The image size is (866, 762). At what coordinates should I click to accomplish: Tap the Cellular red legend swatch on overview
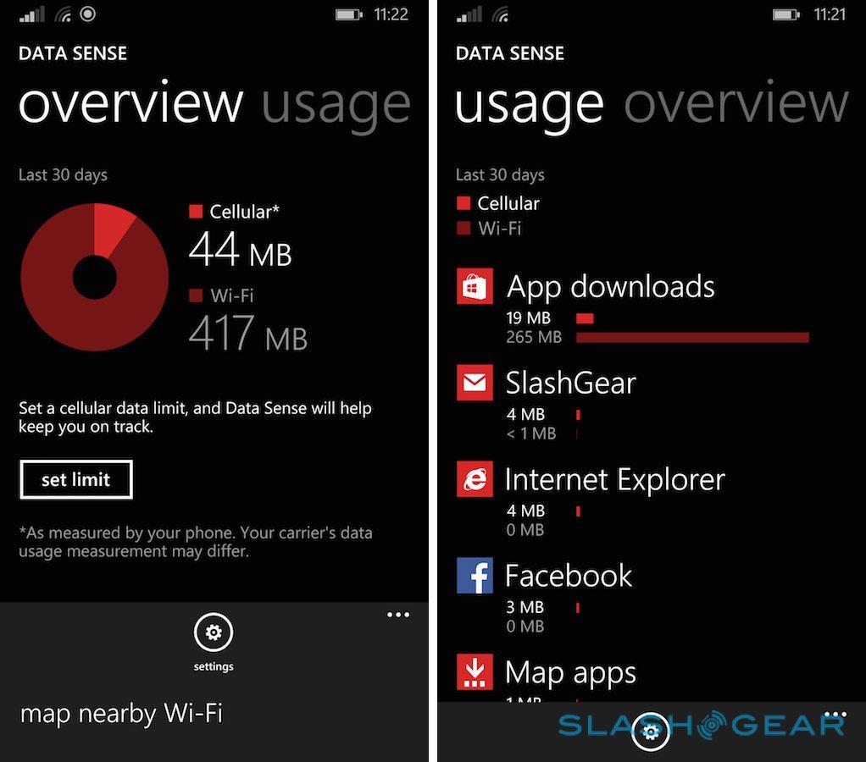tap(196, 212)
